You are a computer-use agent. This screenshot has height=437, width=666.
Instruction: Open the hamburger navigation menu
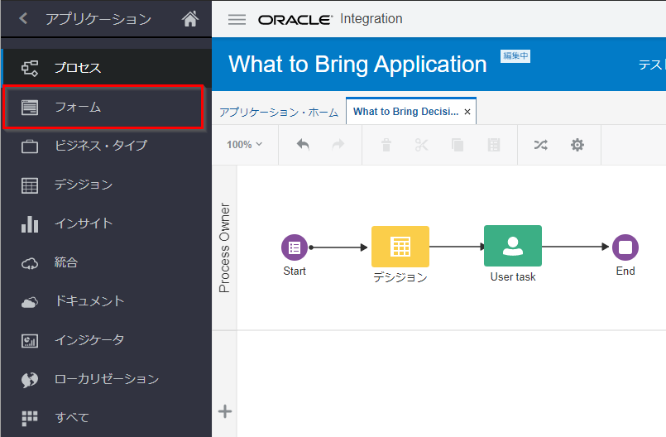[x=237, y=20]
